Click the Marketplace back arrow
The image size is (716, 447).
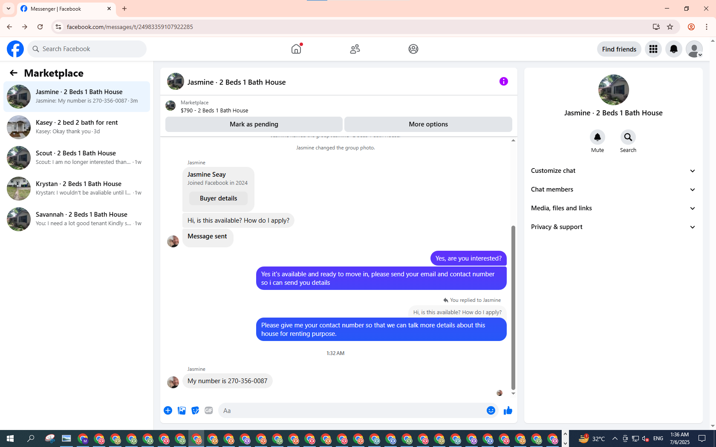[x=14, y=73]
